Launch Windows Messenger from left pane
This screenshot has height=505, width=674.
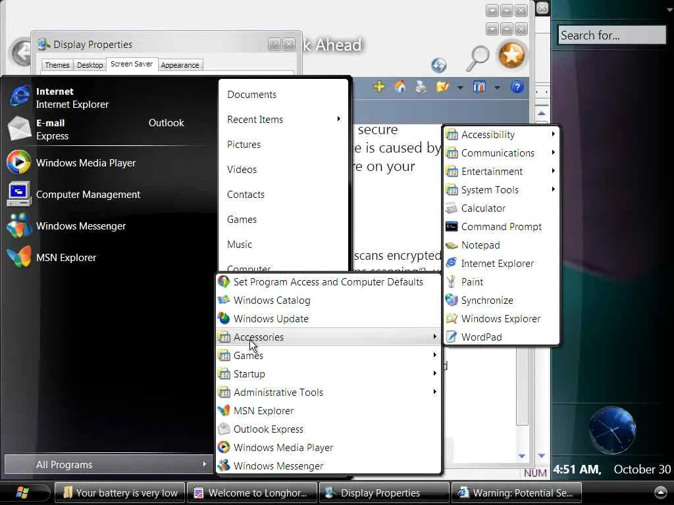click(107, 226)
